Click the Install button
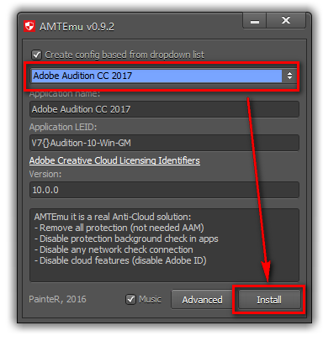 click(x=269, y=300)
